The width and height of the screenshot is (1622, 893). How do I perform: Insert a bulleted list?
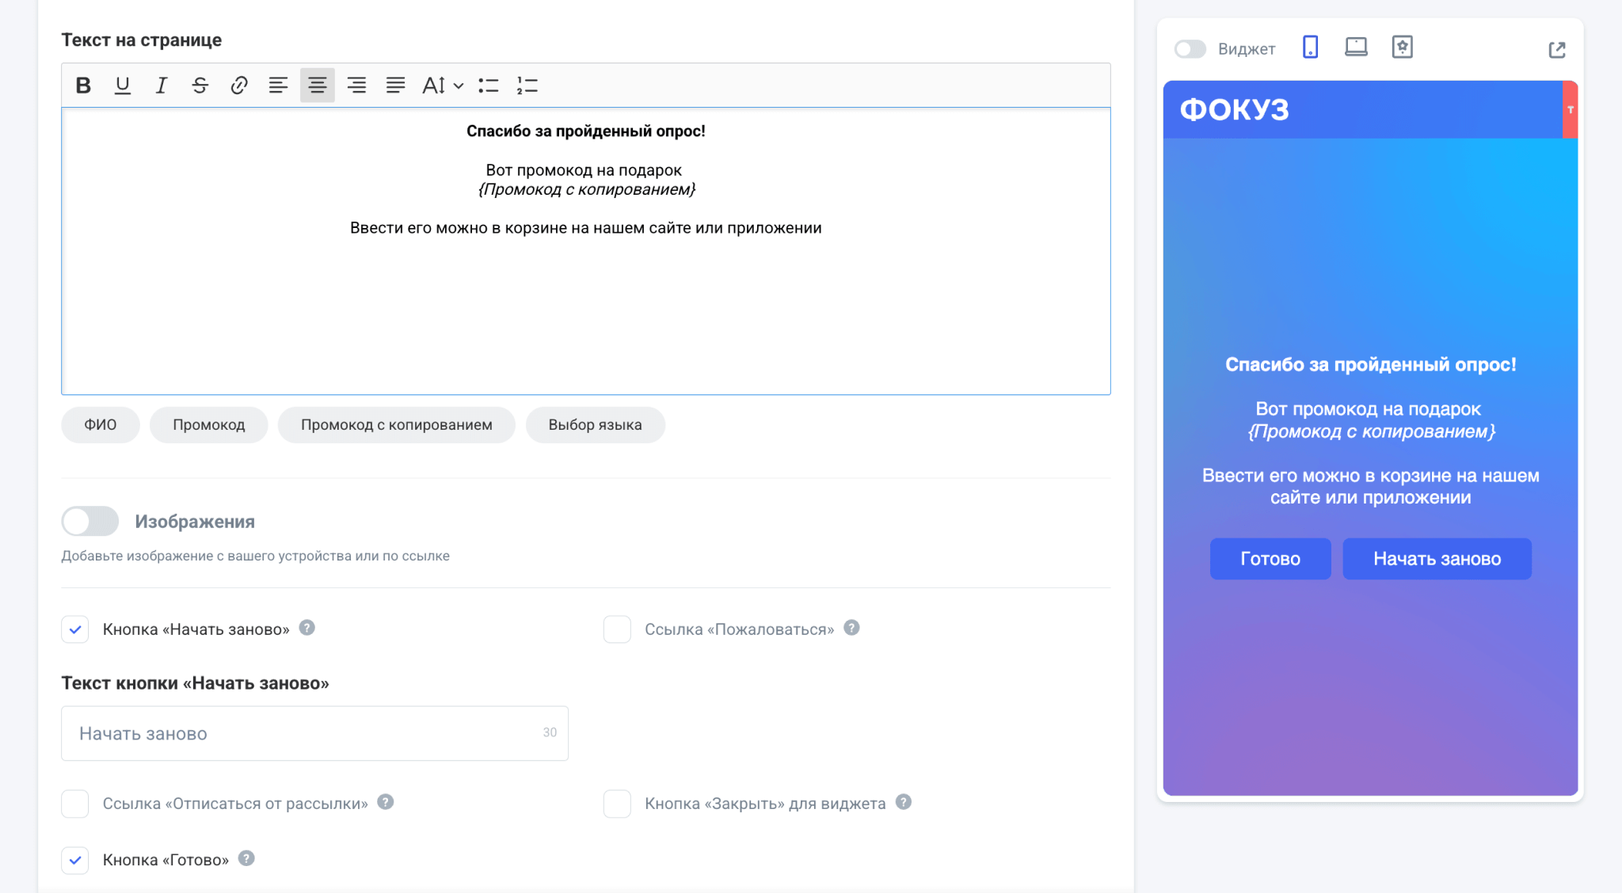point(488,85)
